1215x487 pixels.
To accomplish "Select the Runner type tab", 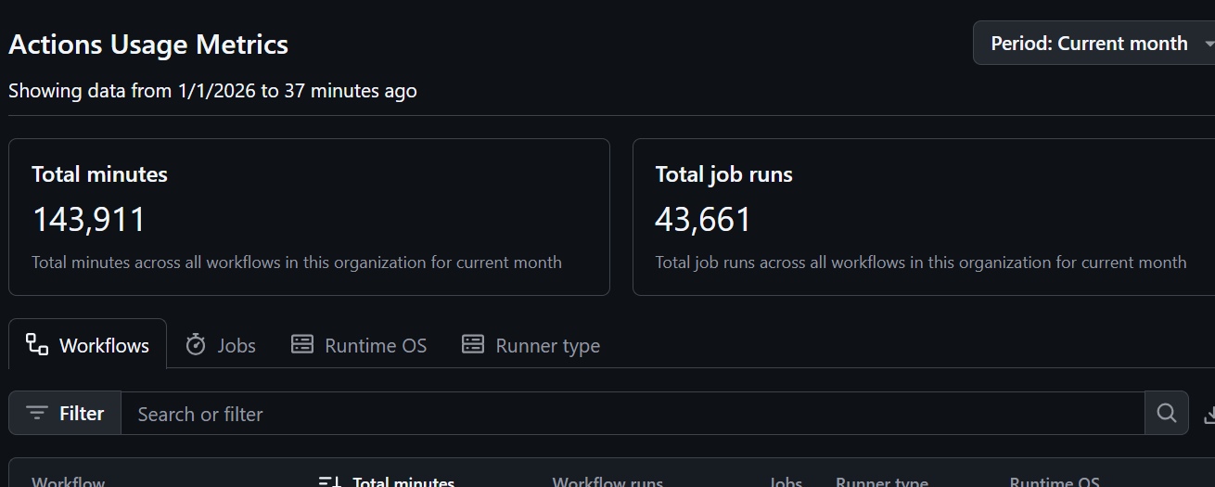I will (x=547, y=346).
